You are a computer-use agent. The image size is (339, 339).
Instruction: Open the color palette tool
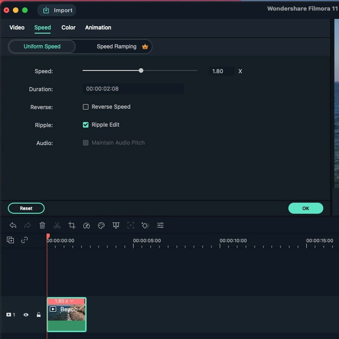[101, 225]
